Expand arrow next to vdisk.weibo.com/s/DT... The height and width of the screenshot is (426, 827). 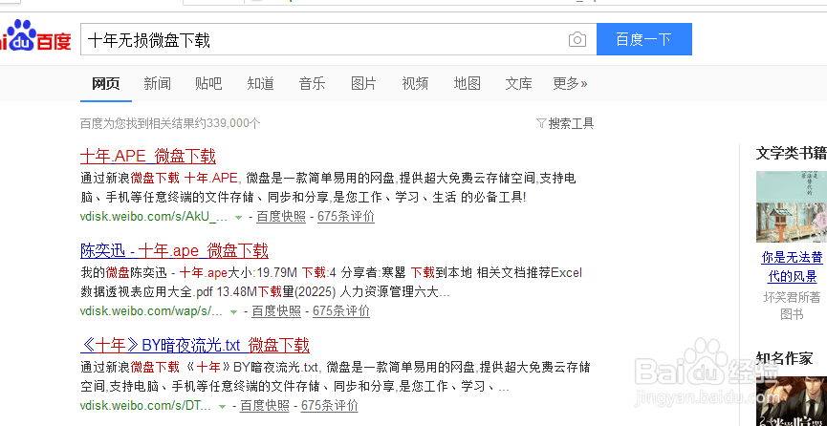[222, 406]
